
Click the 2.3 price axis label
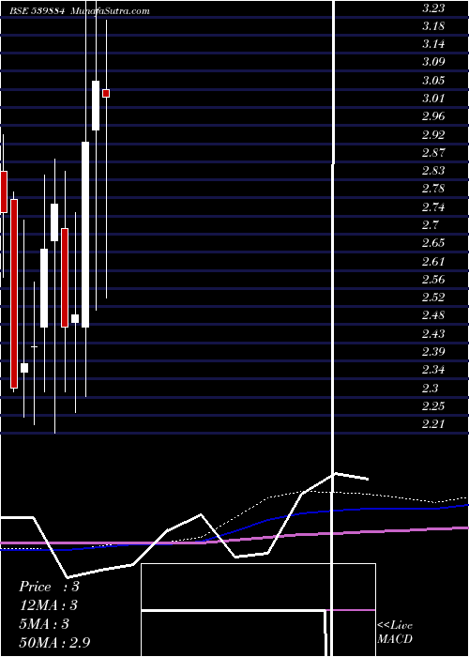coord(430,388)
